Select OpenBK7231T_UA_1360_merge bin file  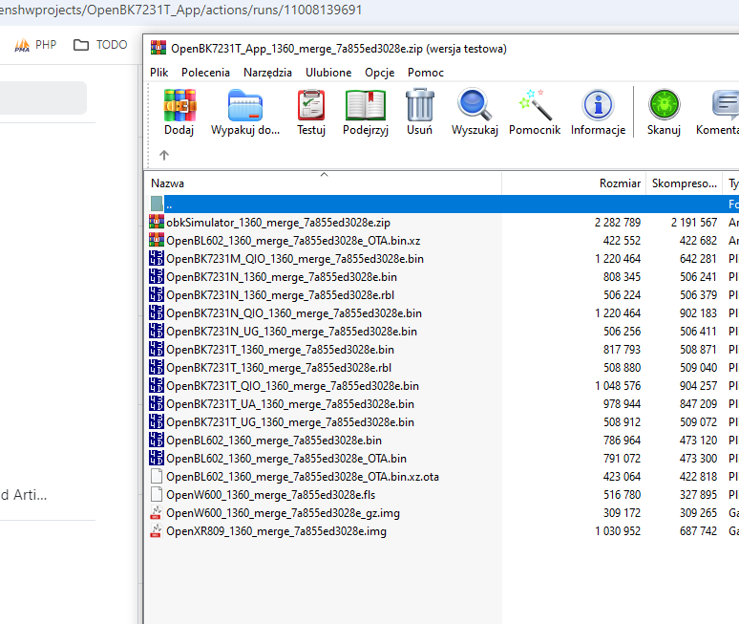[290, 404]
